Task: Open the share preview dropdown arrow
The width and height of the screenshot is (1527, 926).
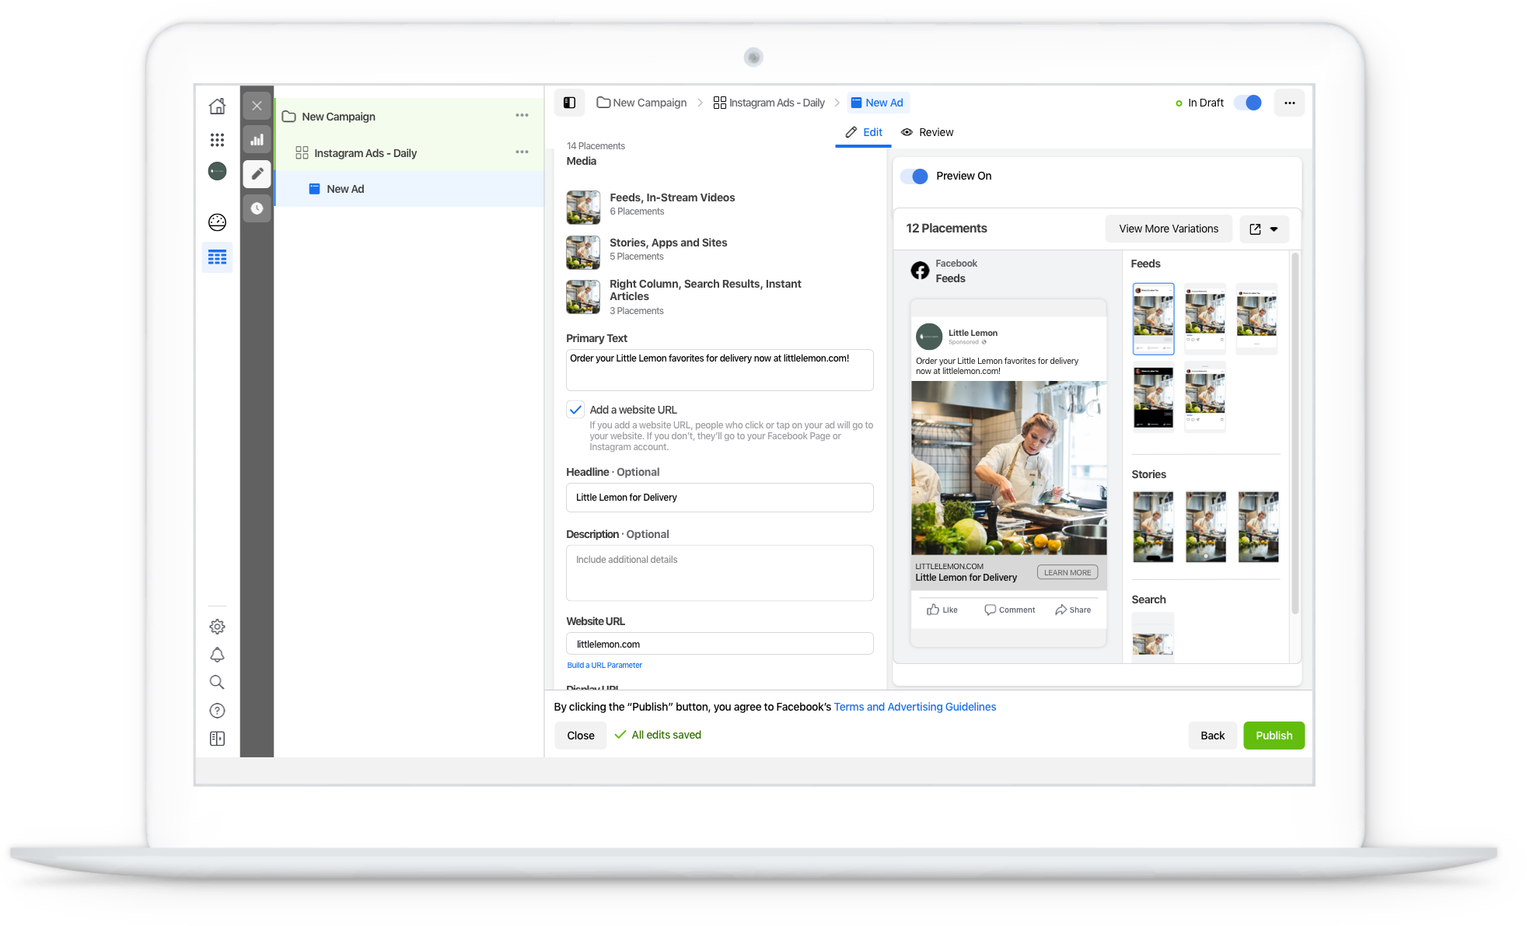Action: (x=1274, y=229)
